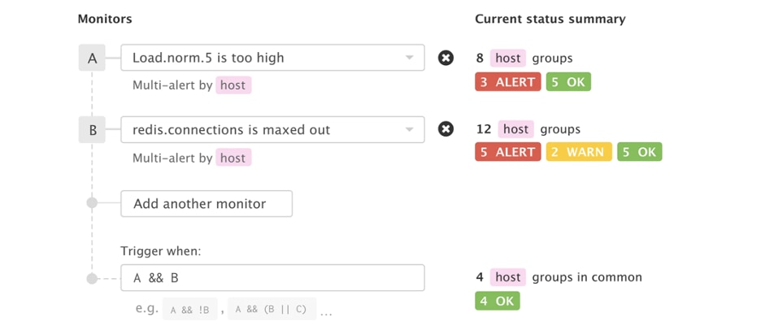Click the 5 ALERT badge for monitor B

[507, 152]
